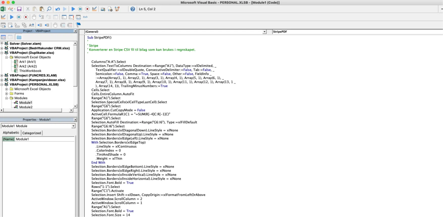Toggle a breakpoint with the hand icon in the Debug toolbar
The height and width of the screenshot is (217, 443).
pos(34,17)
